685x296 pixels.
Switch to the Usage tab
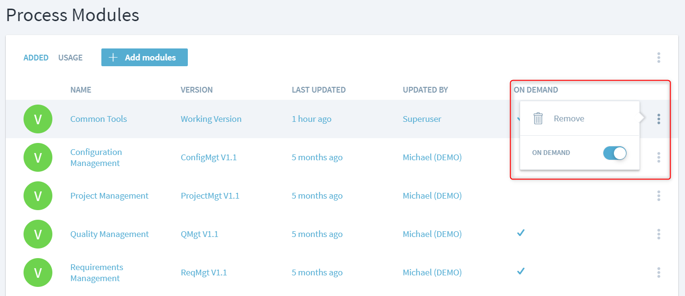[70, 58]
